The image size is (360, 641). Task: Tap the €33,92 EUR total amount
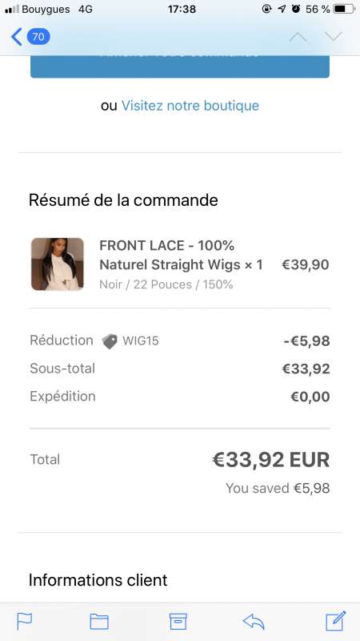[271, 460]
